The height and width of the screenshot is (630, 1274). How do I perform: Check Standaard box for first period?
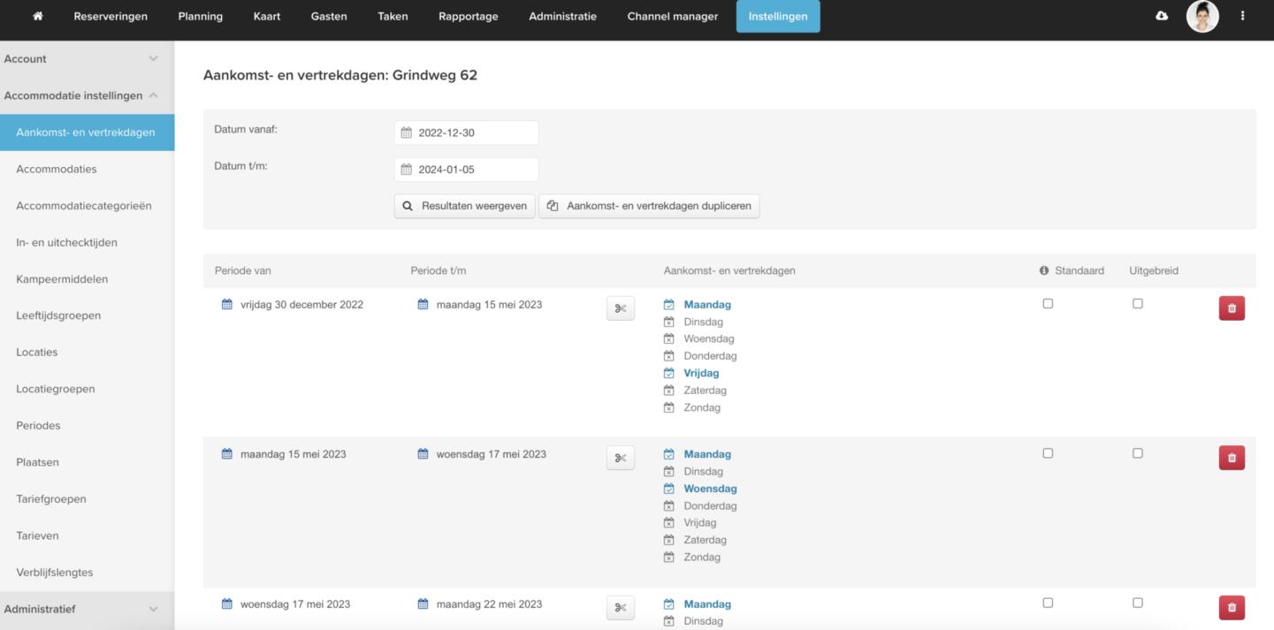(1048, 304)
